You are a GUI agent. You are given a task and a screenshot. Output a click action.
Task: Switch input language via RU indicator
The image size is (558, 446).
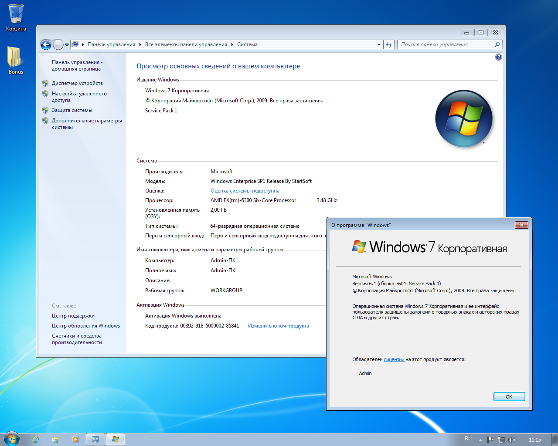click(x=468, y=439)
